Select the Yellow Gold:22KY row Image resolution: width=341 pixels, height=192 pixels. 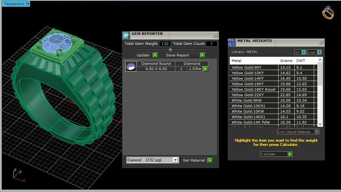pos(273,95)
